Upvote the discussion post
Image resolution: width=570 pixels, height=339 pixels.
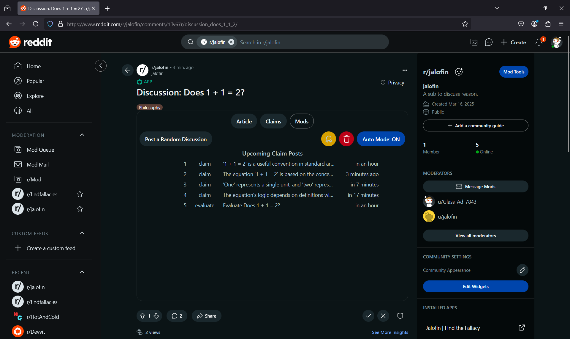click(x=142, y=316)
